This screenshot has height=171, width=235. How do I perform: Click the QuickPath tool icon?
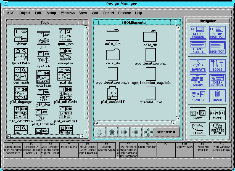click(x=21, y=55)
